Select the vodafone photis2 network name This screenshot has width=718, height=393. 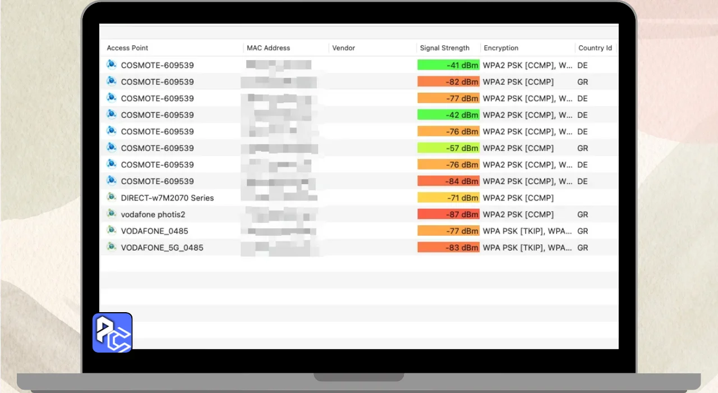tap(153, 214)
